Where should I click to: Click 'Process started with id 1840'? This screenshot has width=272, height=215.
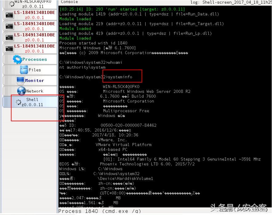pyautogui.click(x=93, y=43)
